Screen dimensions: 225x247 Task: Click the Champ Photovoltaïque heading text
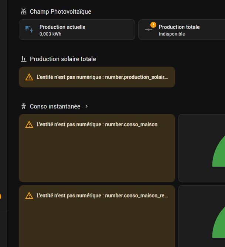61,11
